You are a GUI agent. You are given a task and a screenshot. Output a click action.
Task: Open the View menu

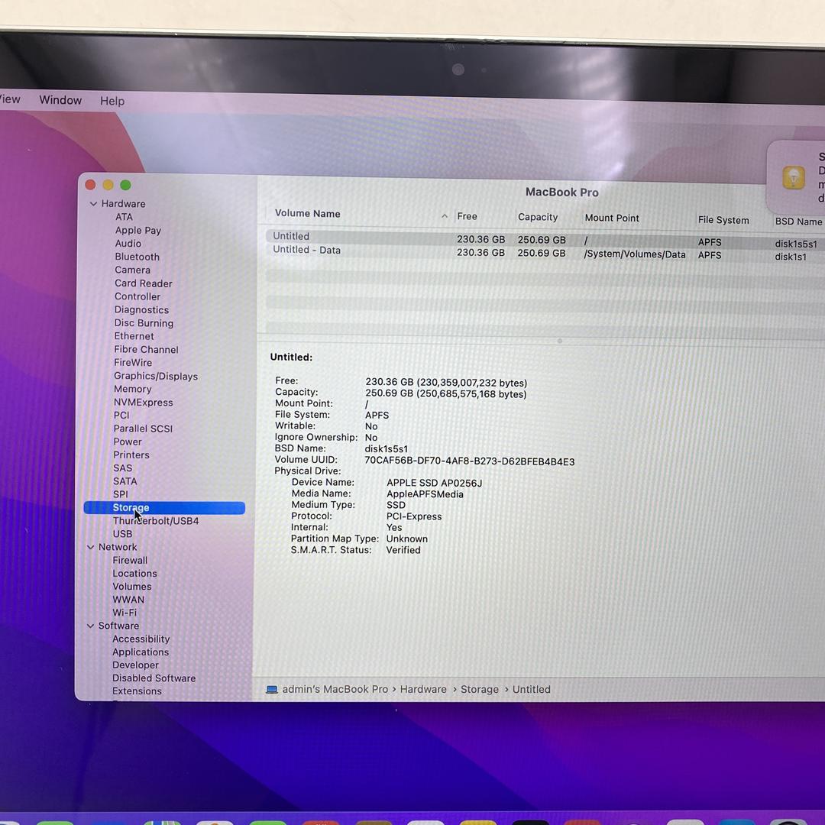pos(9,99)
